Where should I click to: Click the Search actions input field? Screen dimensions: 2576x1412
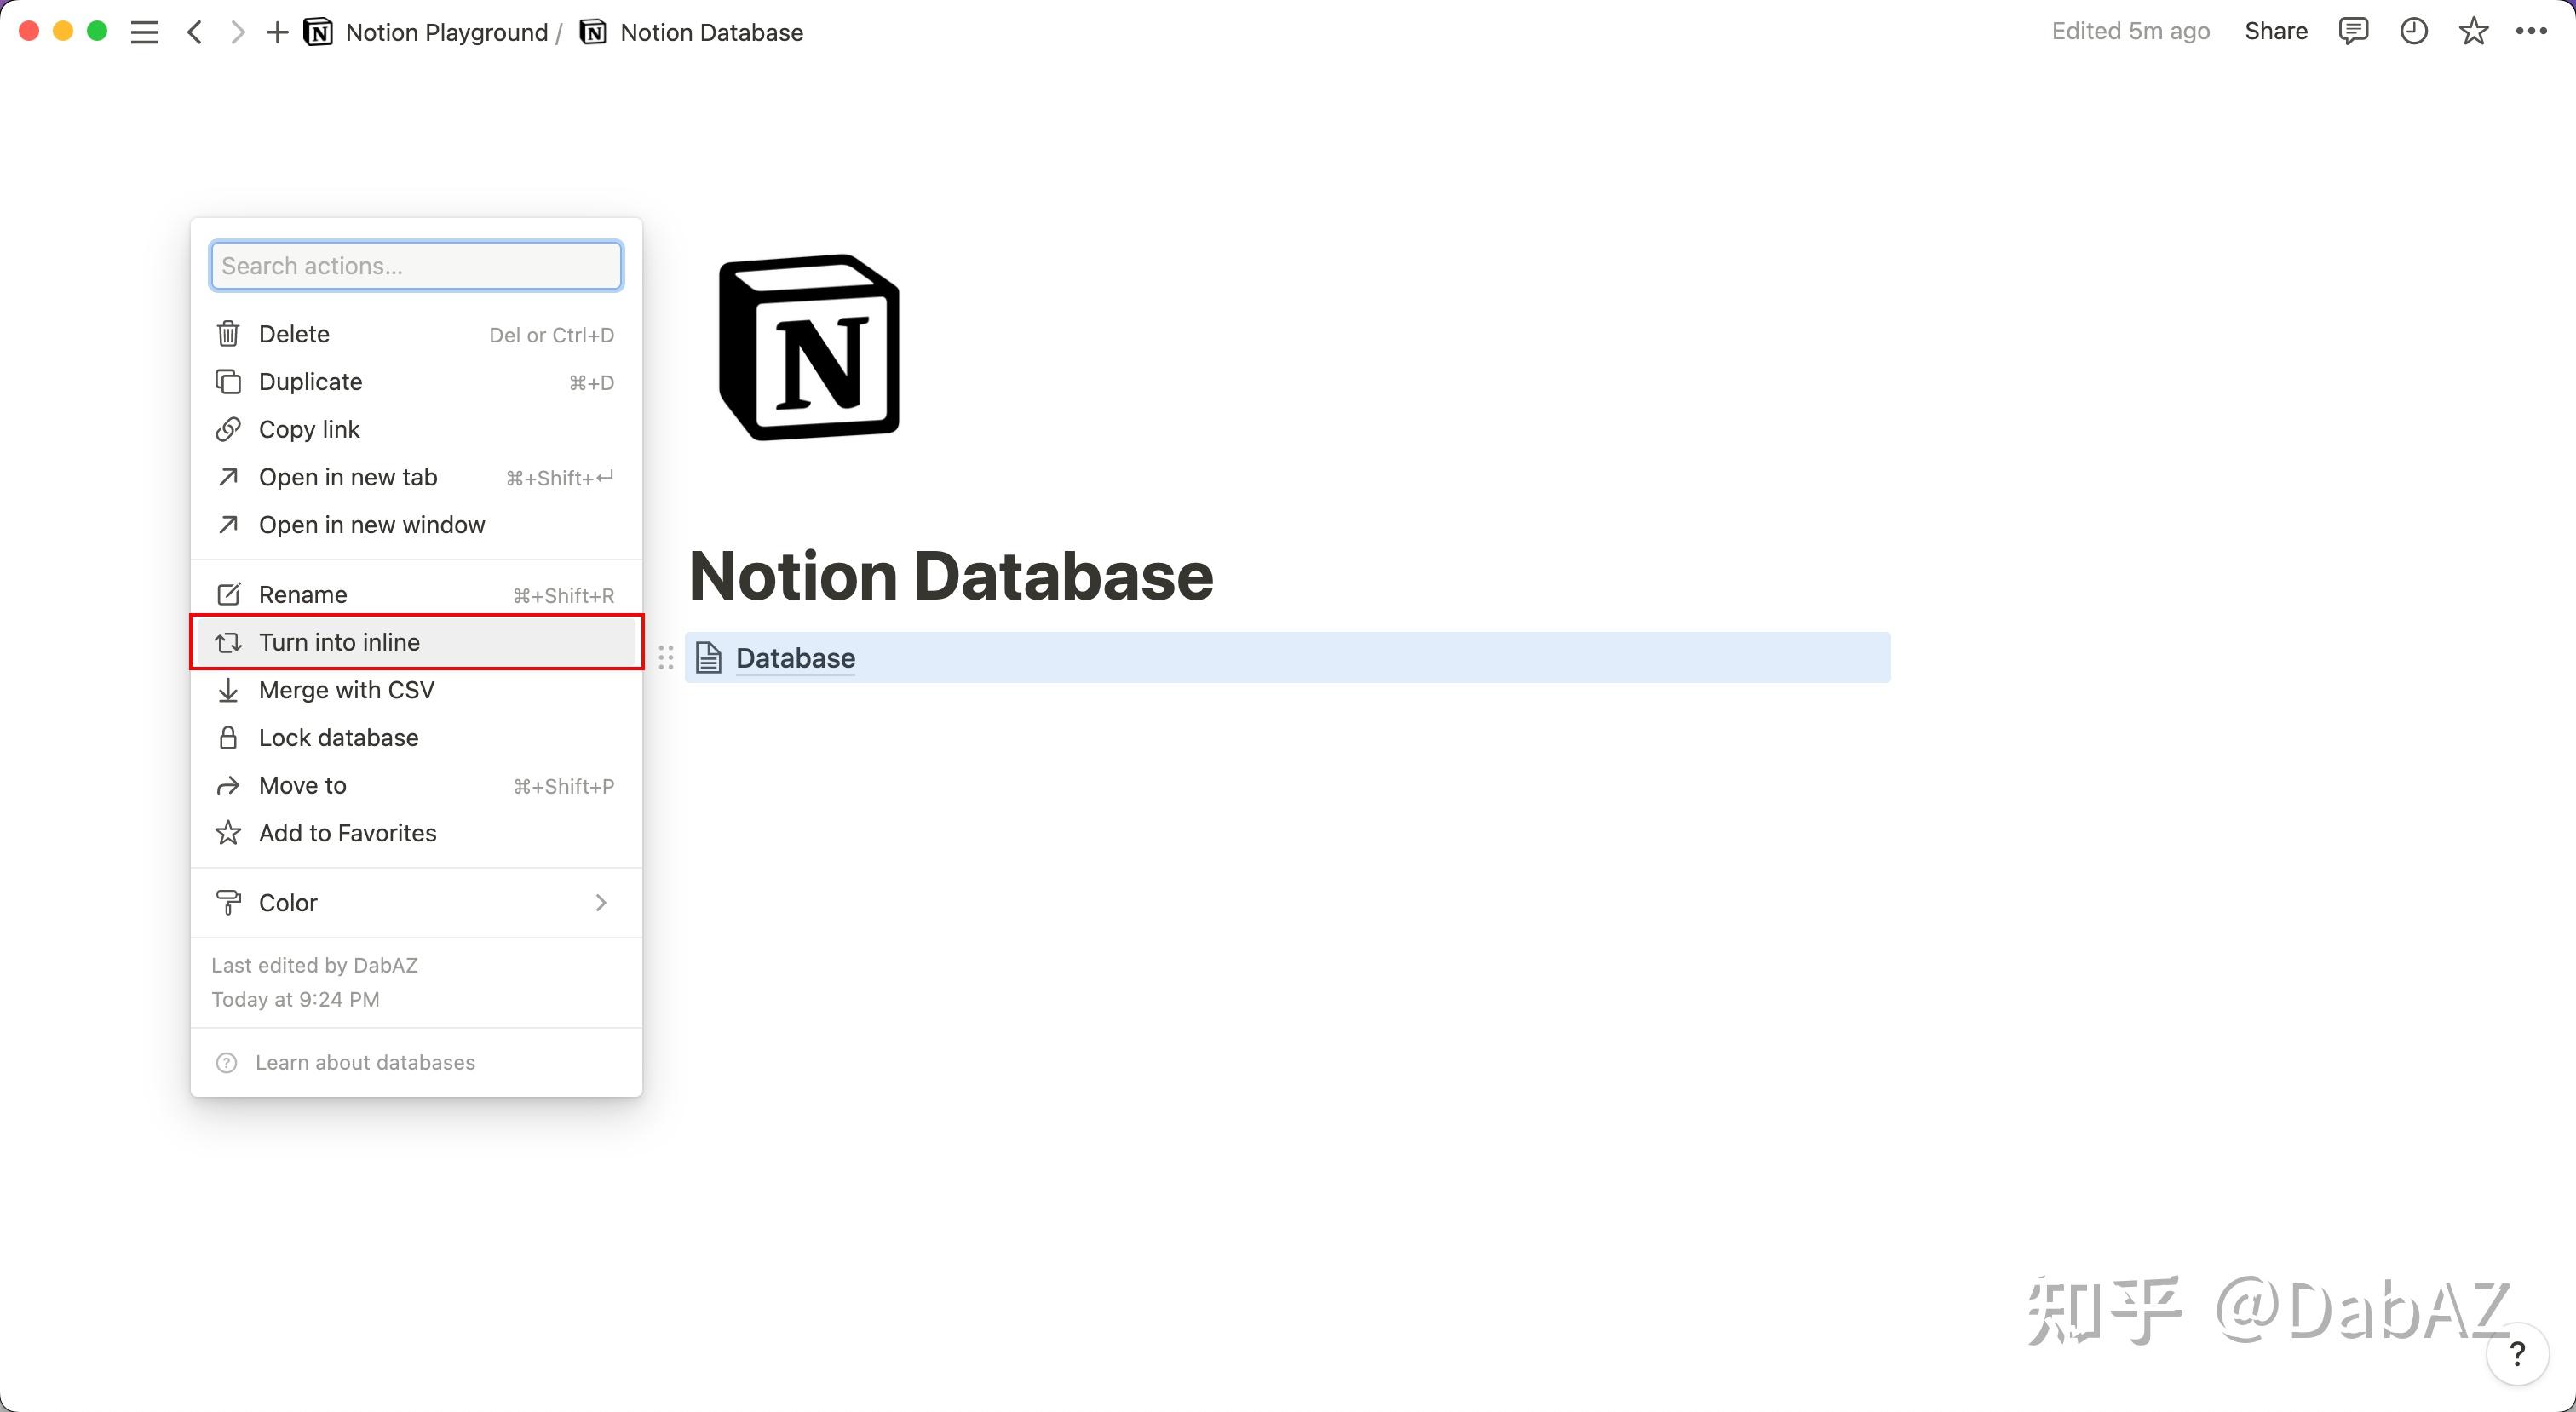(415, 265)
